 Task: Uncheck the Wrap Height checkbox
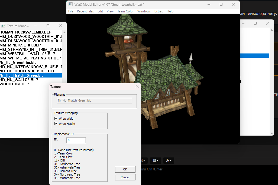click(56, 123)
